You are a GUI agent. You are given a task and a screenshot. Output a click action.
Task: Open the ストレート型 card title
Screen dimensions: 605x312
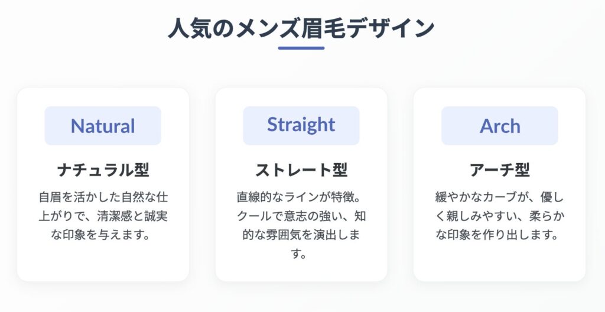click(301, 170)
